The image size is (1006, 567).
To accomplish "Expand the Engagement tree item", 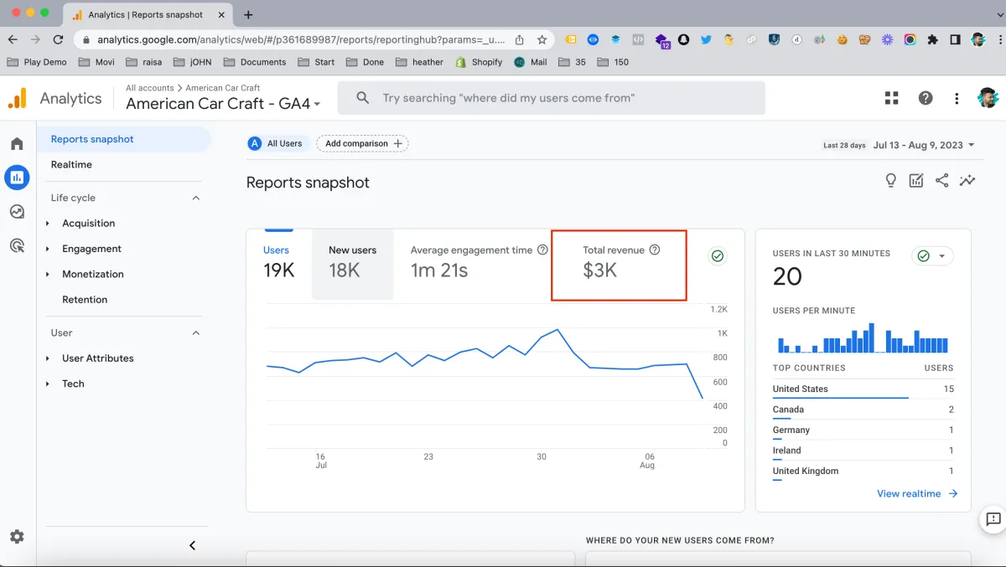I will [x=48, y=249].
